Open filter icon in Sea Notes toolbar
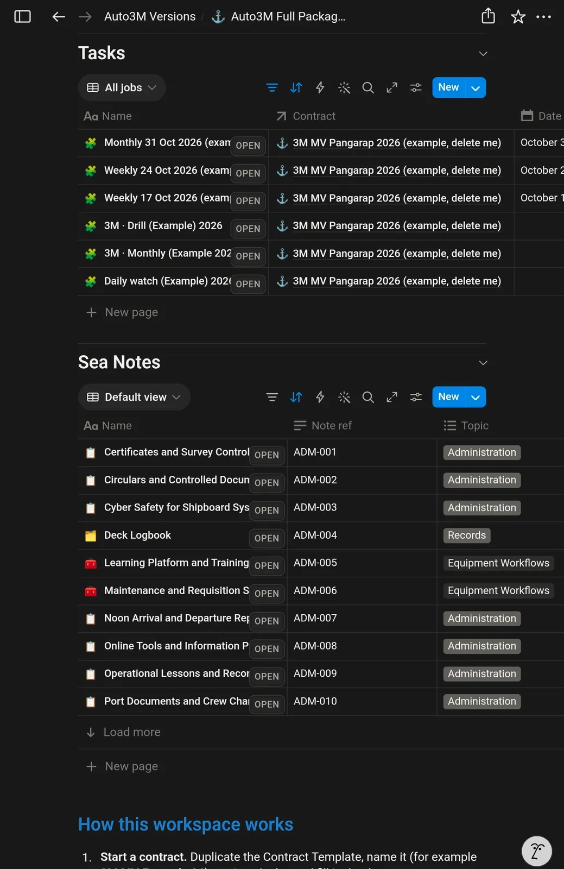 click(x=272, y=397)
